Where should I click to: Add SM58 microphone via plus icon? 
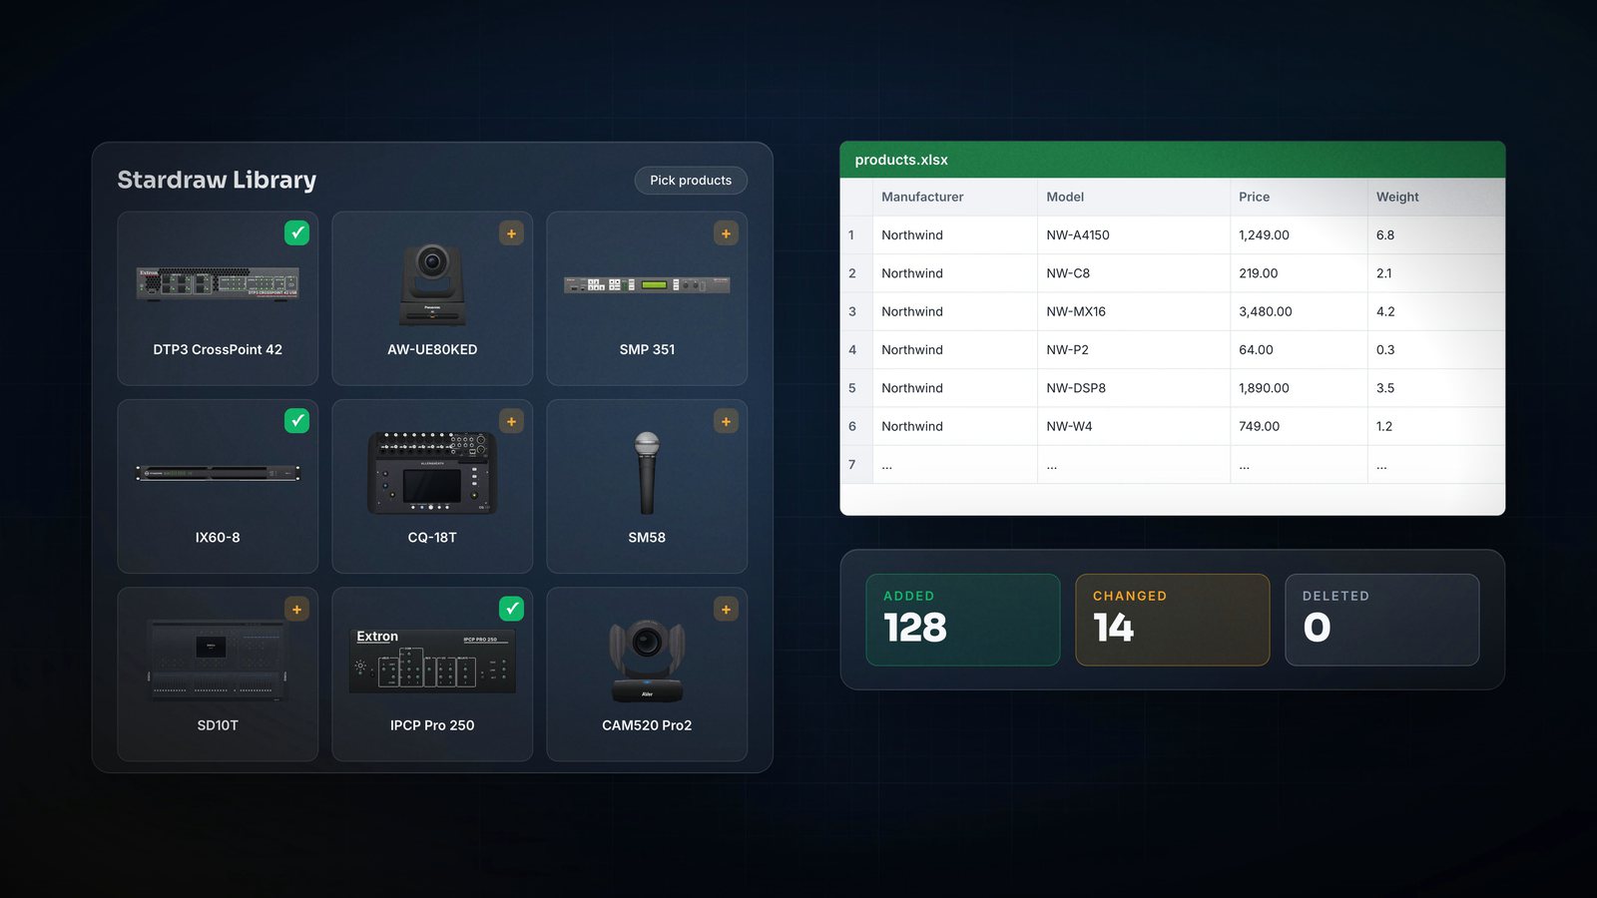point(726,421)
